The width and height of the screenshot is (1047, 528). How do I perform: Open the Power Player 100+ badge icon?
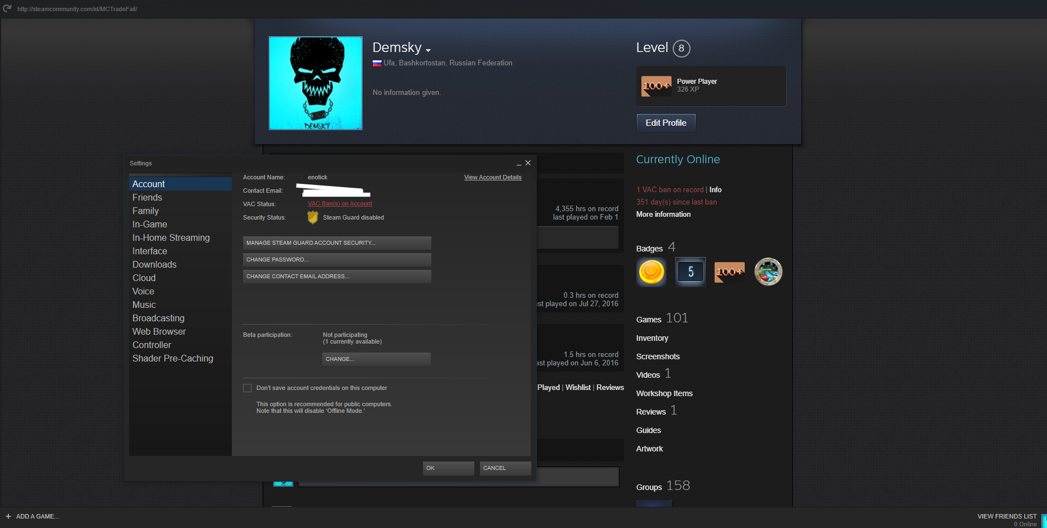pos(656,86)
